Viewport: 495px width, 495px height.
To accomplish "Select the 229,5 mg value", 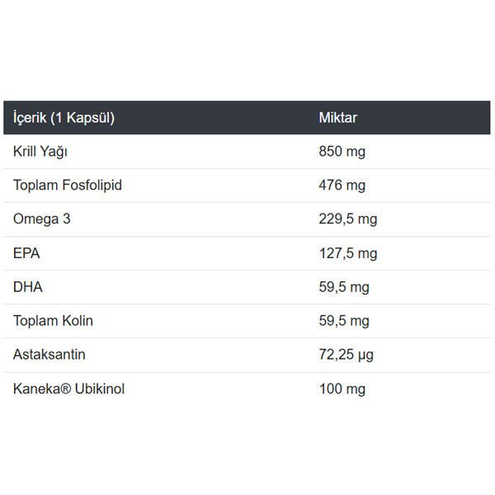I will [x=347, y=219].
